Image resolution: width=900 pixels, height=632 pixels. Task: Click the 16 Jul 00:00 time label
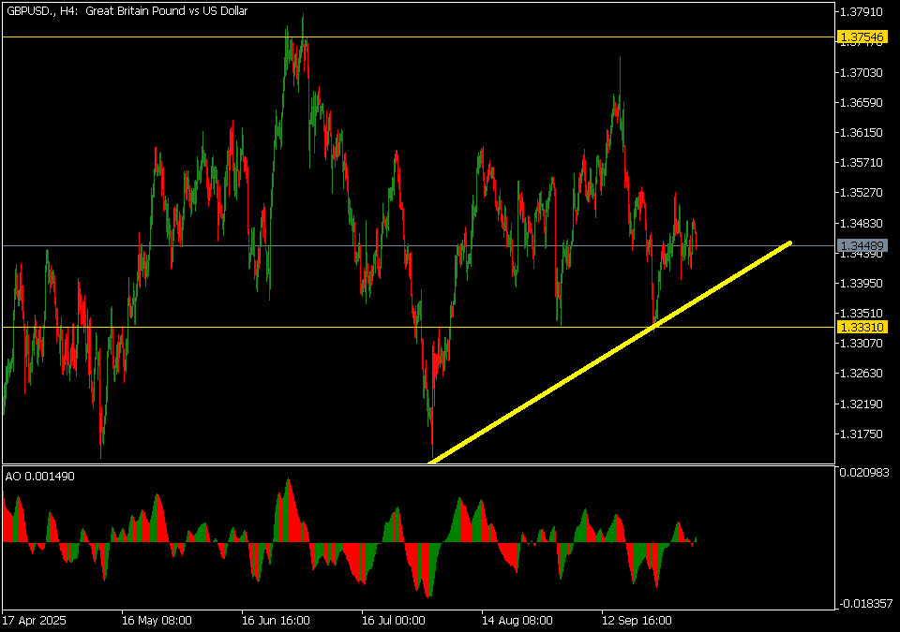pyautogui.click(x=394, y=620)
